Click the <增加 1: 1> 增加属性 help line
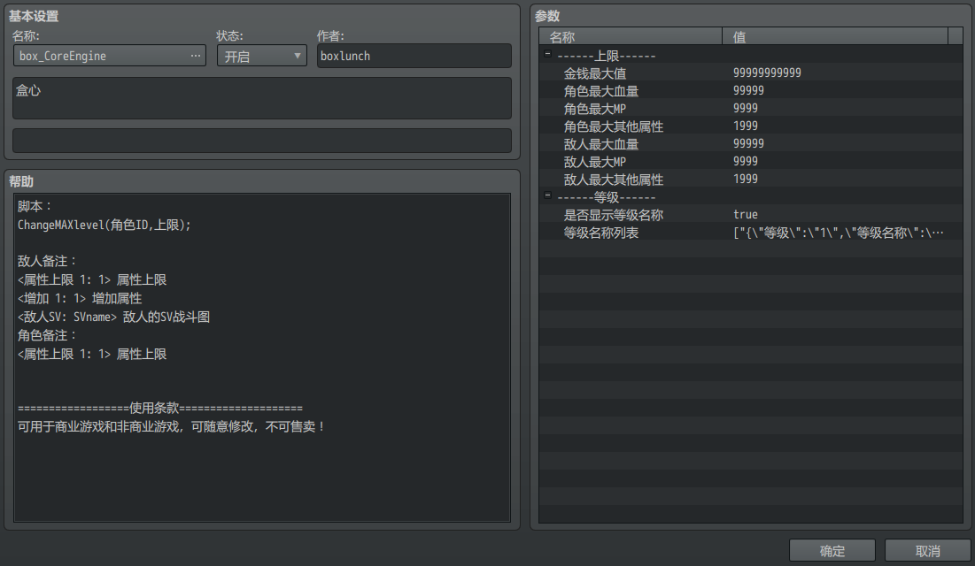Image resolution: width=975 pixels, height=566 pixels. (x=80, y=298)
